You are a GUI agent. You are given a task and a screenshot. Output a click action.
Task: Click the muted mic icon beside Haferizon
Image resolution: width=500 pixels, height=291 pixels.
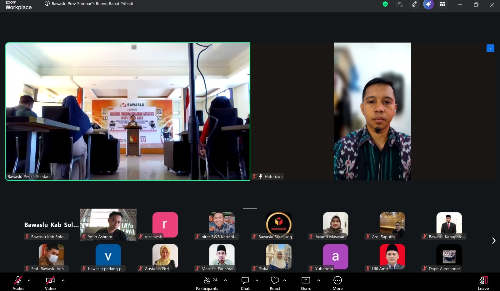tap(254, 176)
